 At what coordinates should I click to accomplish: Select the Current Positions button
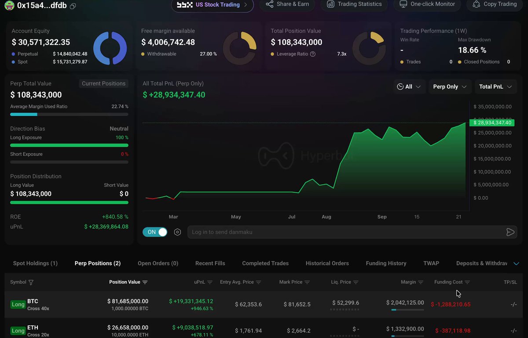pyautogui.click(x=104, y=83)
